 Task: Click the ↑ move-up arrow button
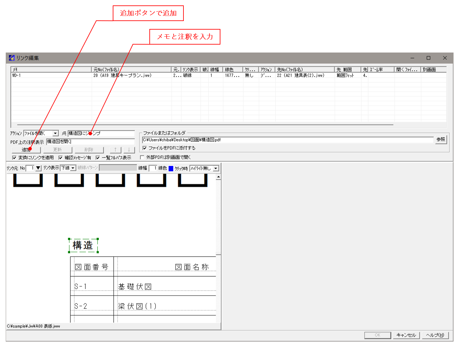point(115,150)
